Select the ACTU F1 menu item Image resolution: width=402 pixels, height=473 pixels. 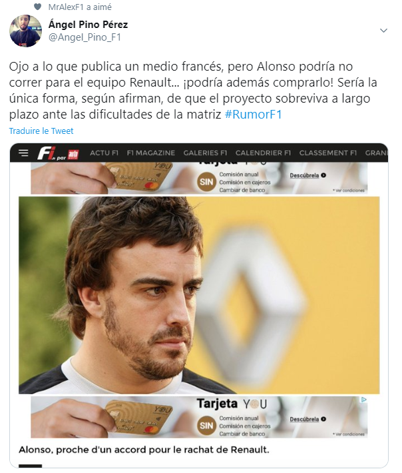coord(104,153)
